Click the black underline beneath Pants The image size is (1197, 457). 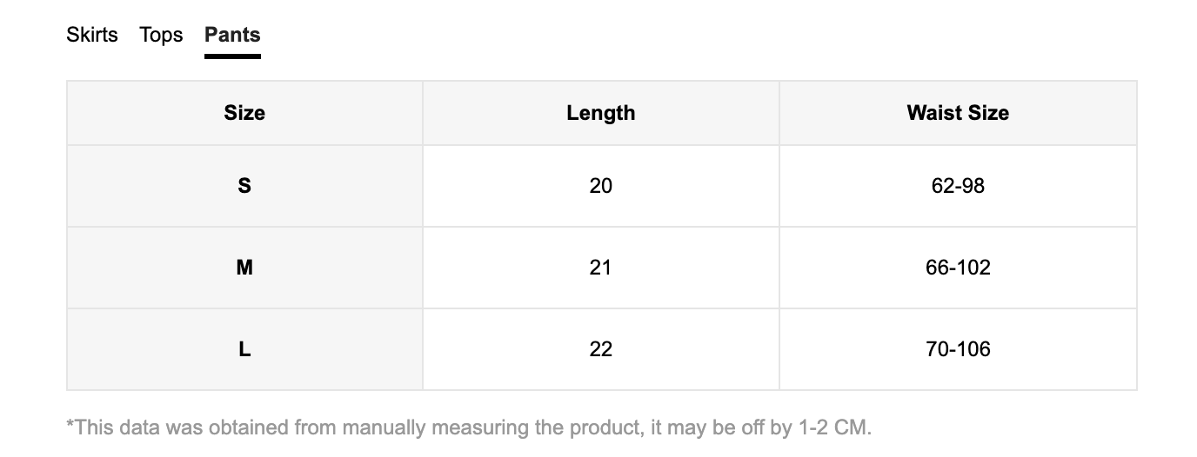(232, 56)
